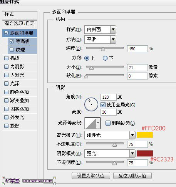Click the 深度 value field showing 450

click(x=137, y=49)
